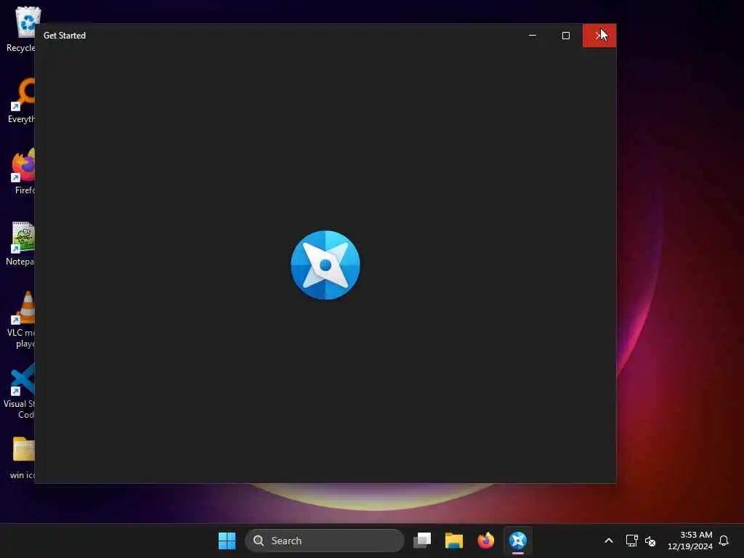Viewport: 744px width, 558px height.
Task: Expand the hidden system tray icons
Action: tap(609, 541)
